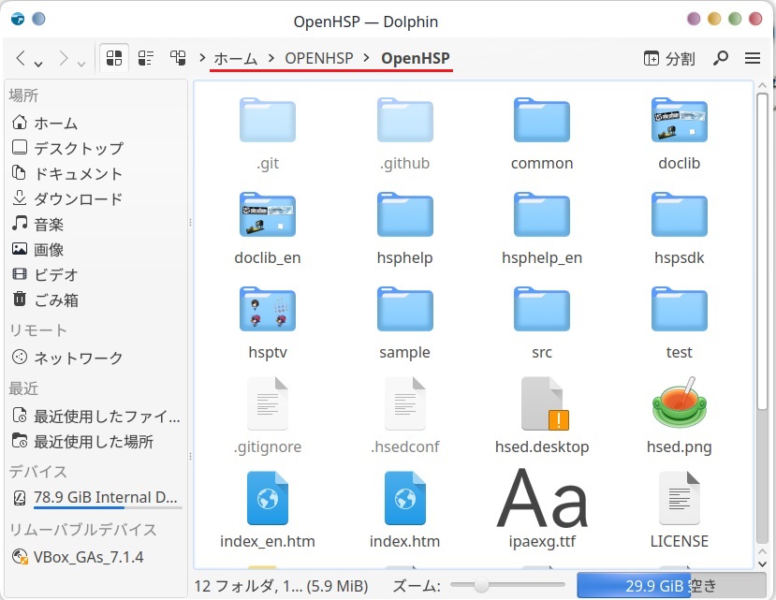This screenshot has width=776, height=600.
Task: Click the pin window titlebar button
Action: (38, 19)
